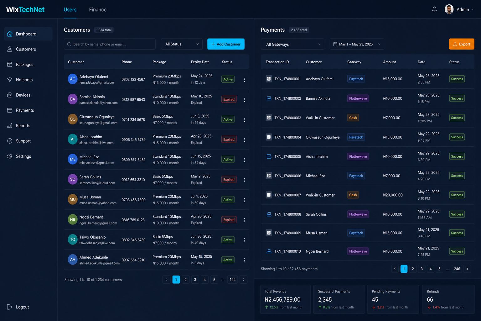Expand the All Gateways dropdown
The width and height of the screenshot is (481, 321).
pos(292,44)
